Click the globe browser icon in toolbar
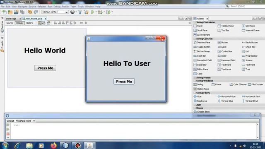The image size is (265, 149). click(x=72, y=12)
